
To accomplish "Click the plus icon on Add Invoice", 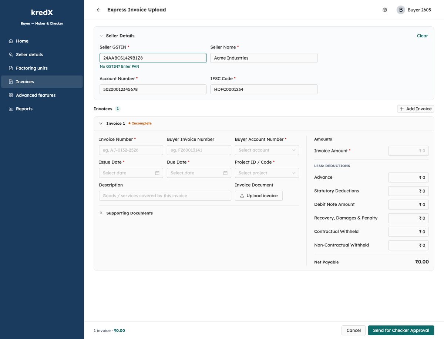I will (402, 109).
